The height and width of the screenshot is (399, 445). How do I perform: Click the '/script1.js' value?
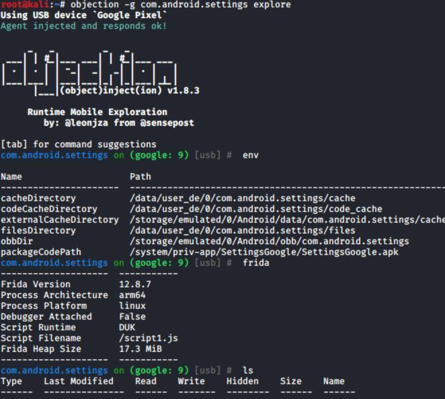pos(149,338)
